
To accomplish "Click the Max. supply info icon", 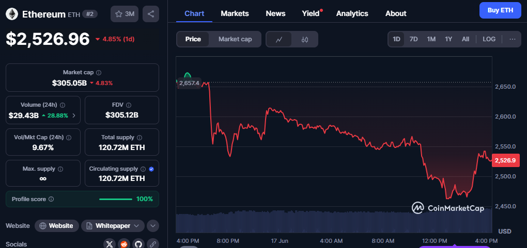I will (x=60, y=169).
